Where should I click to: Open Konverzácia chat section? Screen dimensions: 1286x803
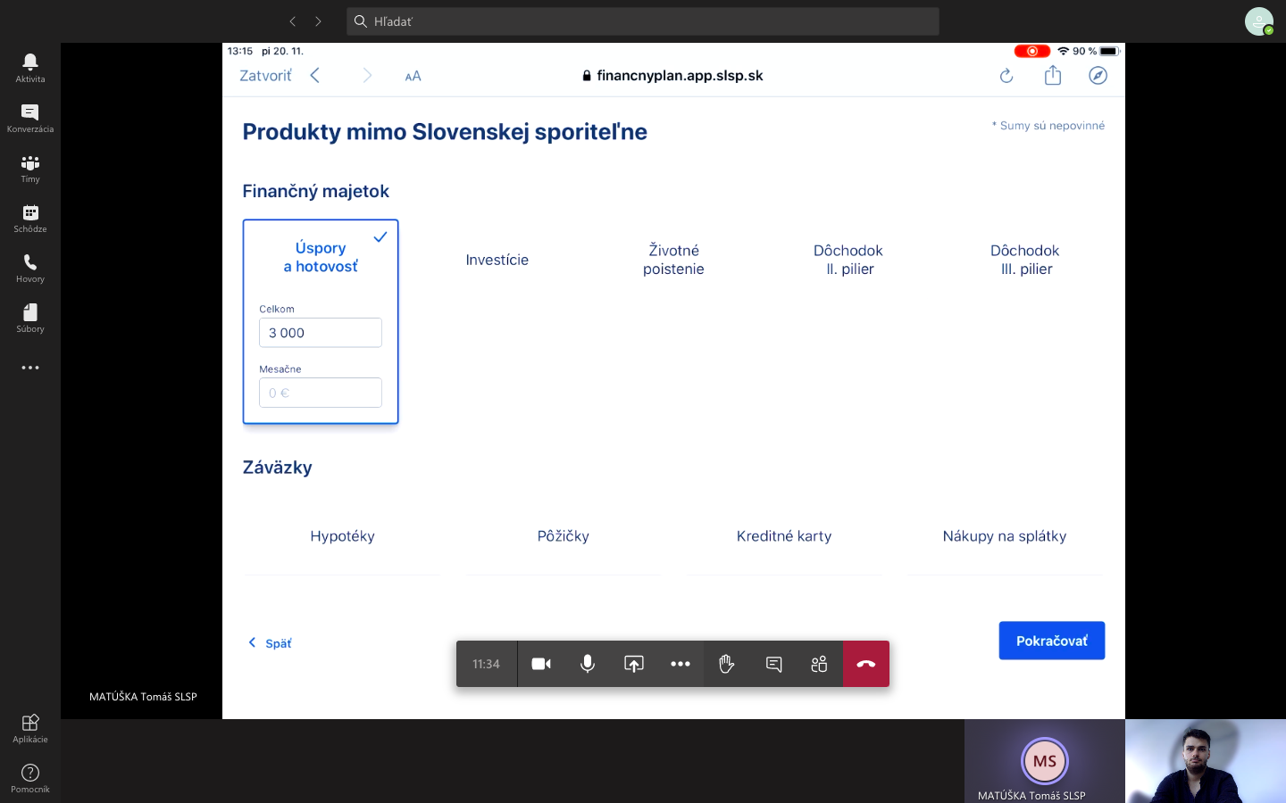(x=30, y=118)
